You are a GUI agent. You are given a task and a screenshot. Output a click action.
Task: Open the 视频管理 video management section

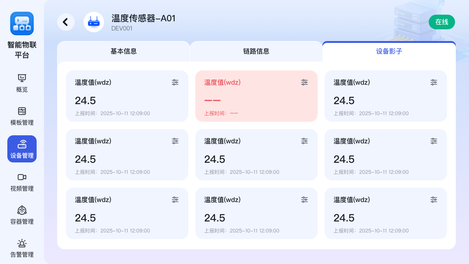[x=22, y=182]
